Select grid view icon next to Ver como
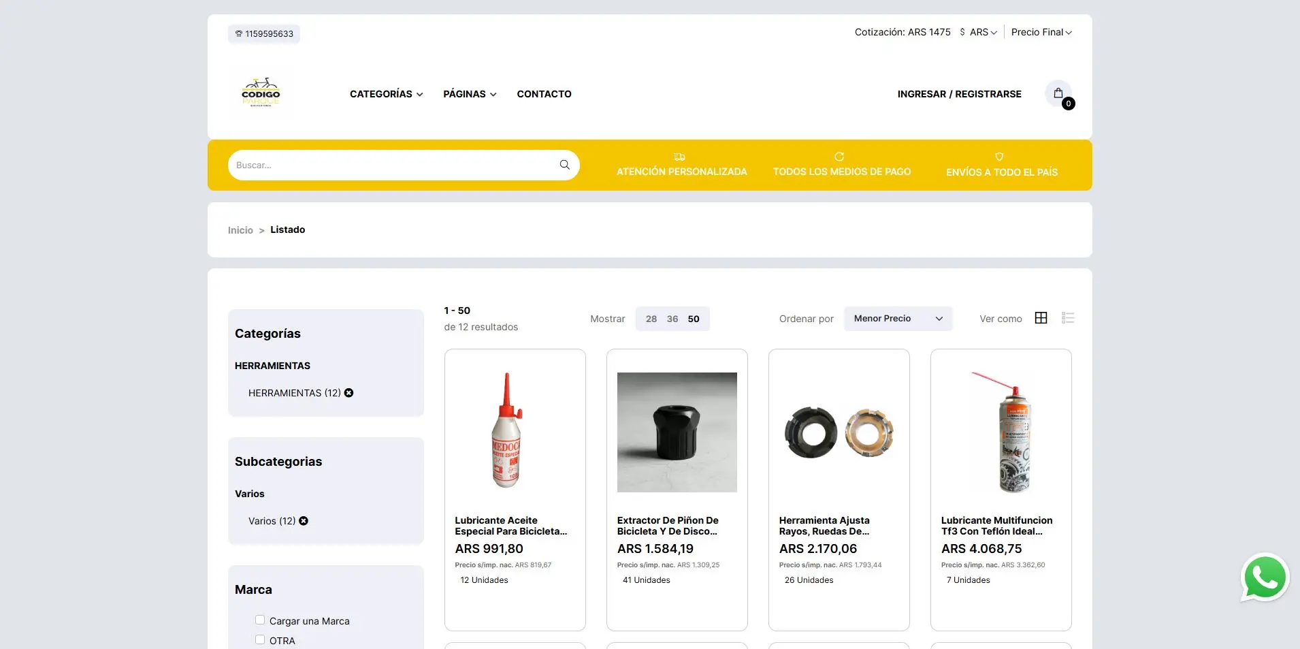Screen dimensions: 1300x649 pos(1040,318)
